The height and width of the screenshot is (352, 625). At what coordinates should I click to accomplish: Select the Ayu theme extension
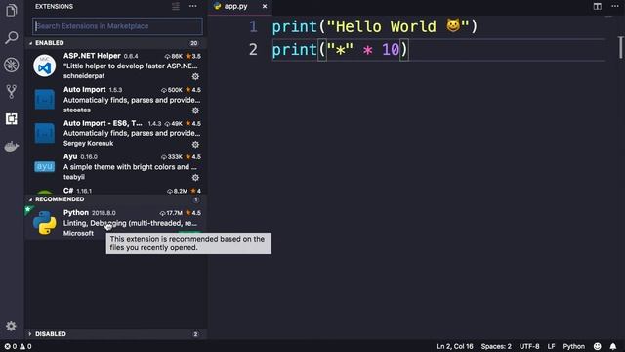coord(116,167)
